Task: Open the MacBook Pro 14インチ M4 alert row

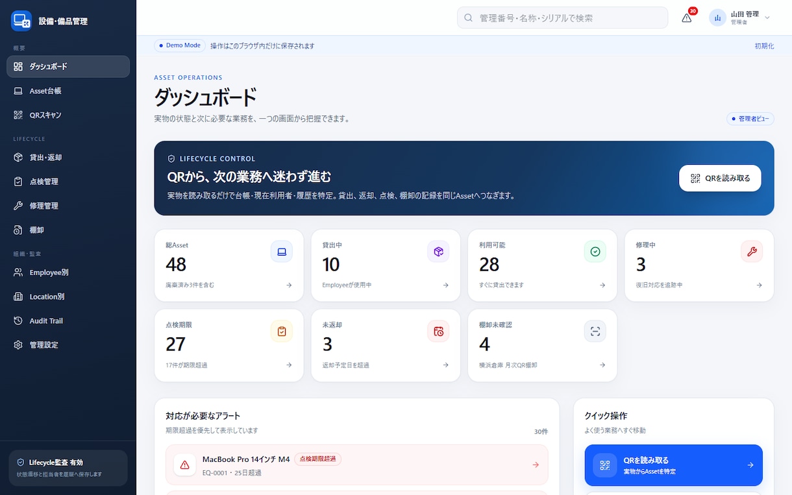Action: (x=357, y=465)
